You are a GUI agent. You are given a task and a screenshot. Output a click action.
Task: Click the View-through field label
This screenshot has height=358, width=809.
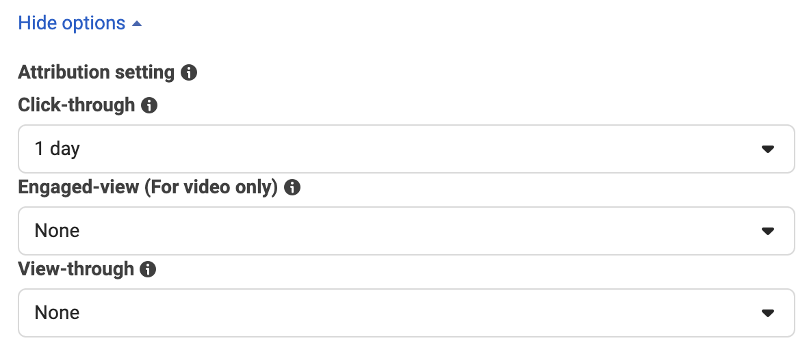tap(76, 269)
